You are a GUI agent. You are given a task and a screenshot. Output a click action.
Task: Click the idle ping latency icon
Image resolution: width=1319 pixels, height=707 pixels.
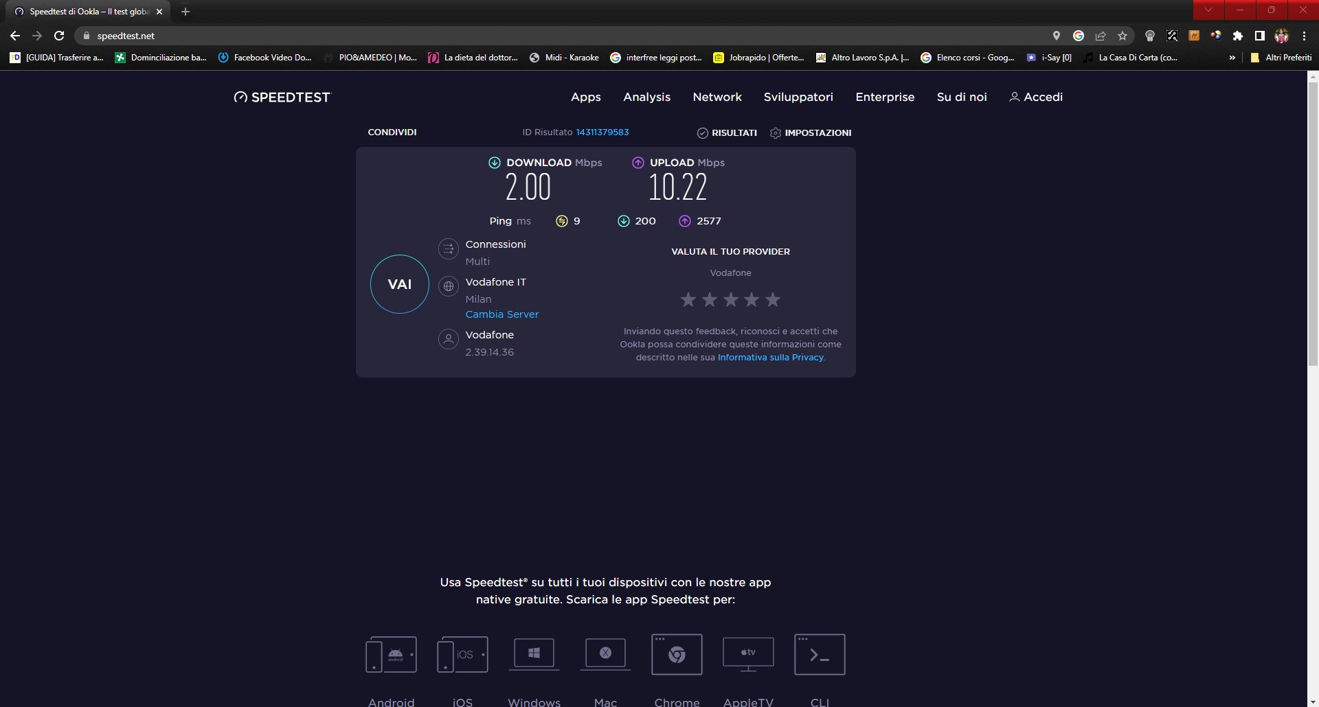(561, 221)
